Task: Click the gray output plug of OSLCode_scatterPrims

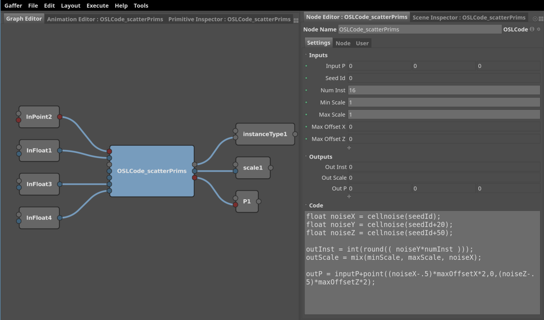Action: [195, 164]
